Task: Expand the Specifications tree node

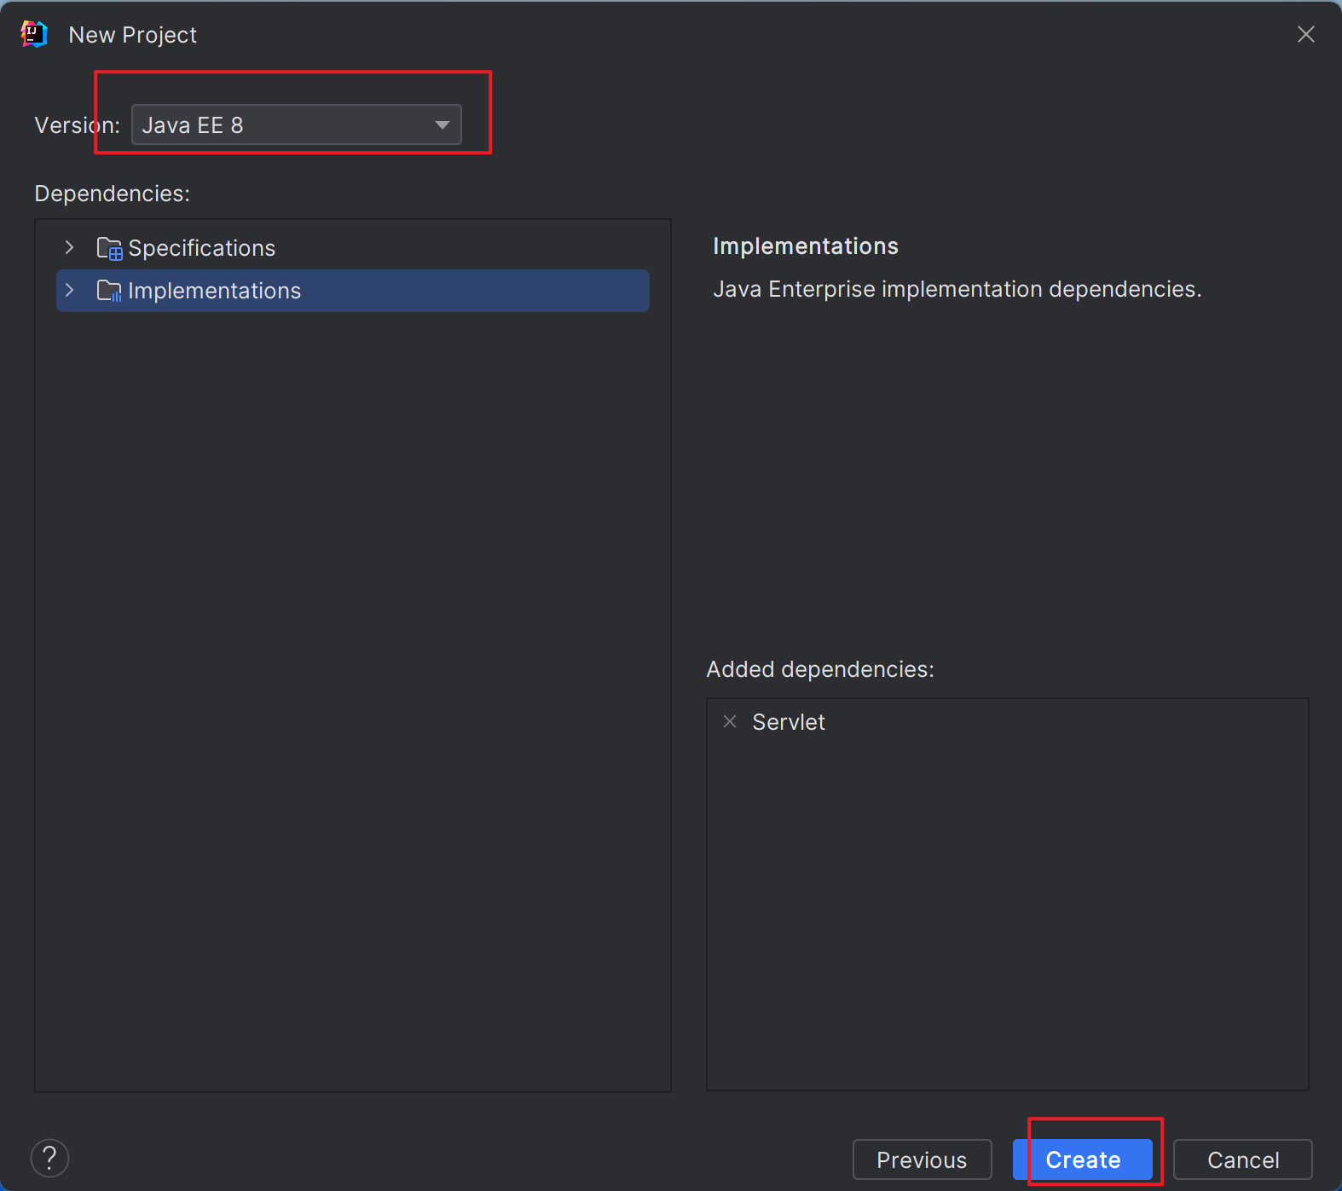Action: [x=70, y=247]
